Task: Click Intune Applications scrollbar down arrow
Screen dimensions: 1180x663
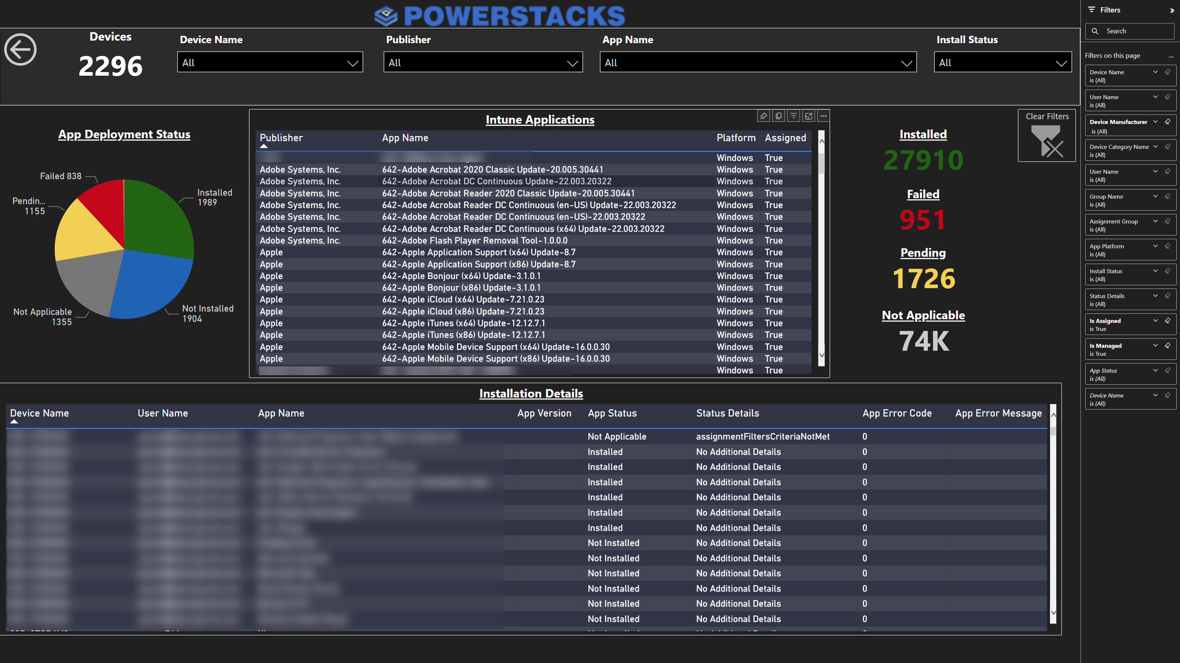Action: click(821, 355)
